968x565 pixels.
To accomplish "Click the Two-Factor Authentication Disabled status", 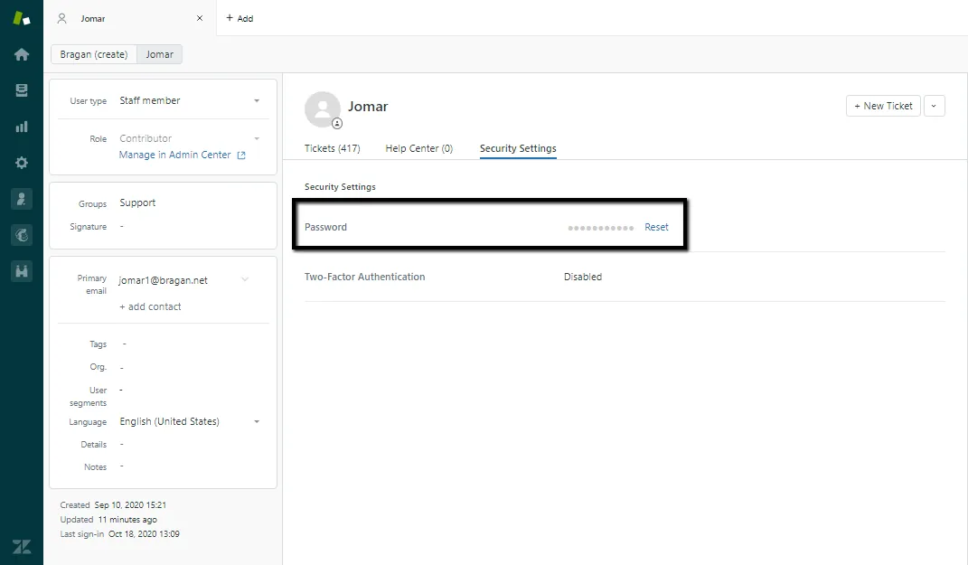I will point(583,277).
